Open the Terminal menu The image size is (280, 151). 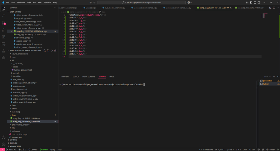point(47,2)
